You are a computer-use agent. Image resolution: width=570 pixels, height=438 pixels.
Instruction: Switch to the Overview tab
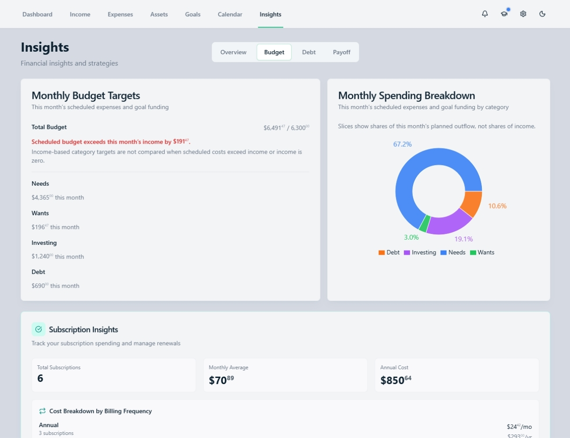pyautogui.click(x=233, y=52)
